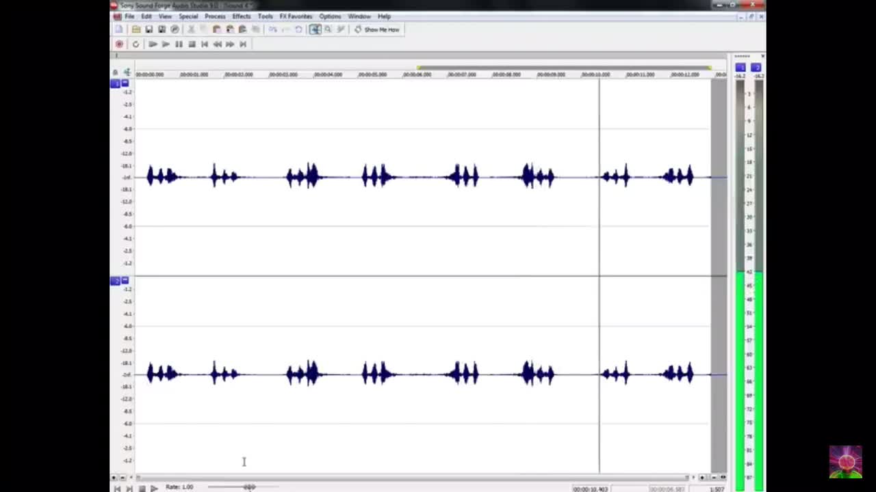
Task: Click Play All in the transport bar
Action: [153, 44]
